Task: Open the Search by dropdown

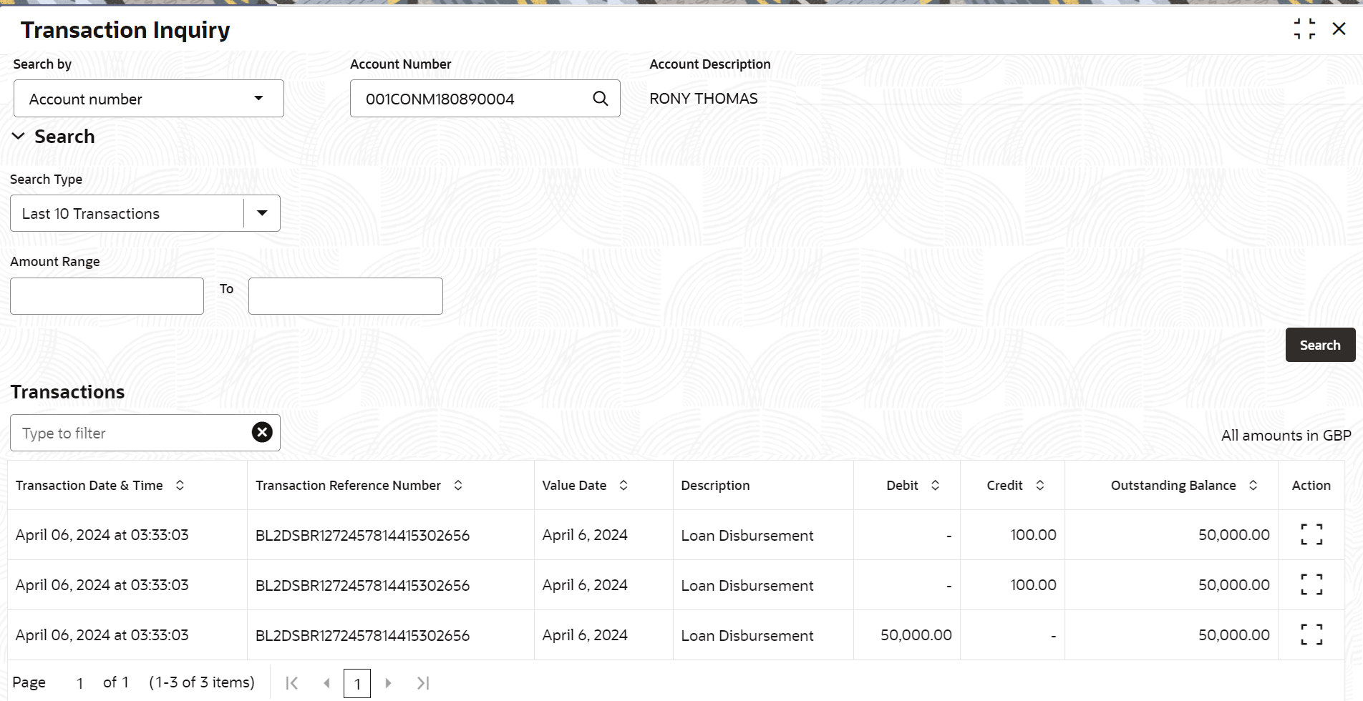Action: [x=149, y=99]
